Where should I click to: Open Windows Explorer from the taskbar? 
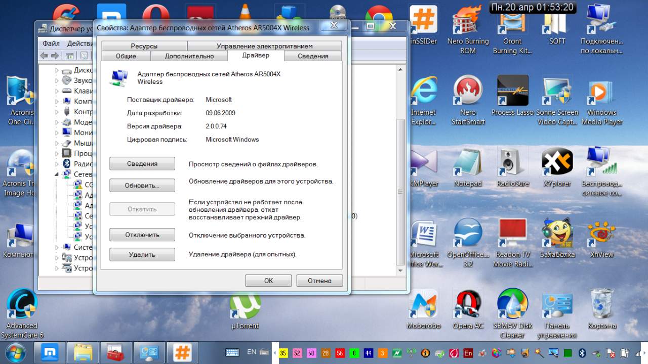coord(84,352)
